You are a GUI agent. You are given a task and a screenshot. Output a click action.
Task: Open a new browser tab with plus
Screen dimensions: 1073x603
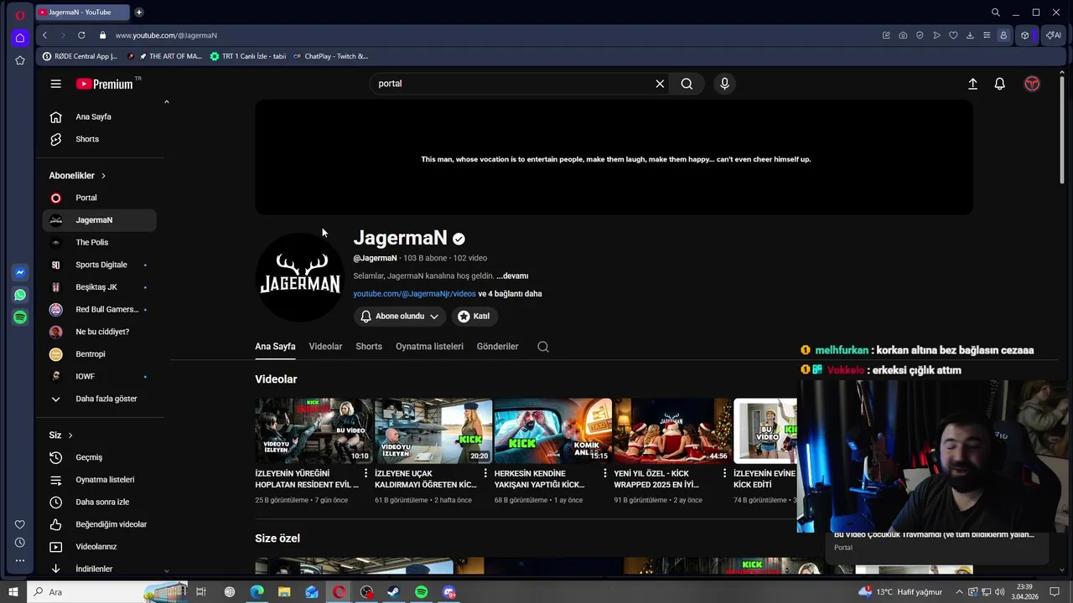[138, 12]
